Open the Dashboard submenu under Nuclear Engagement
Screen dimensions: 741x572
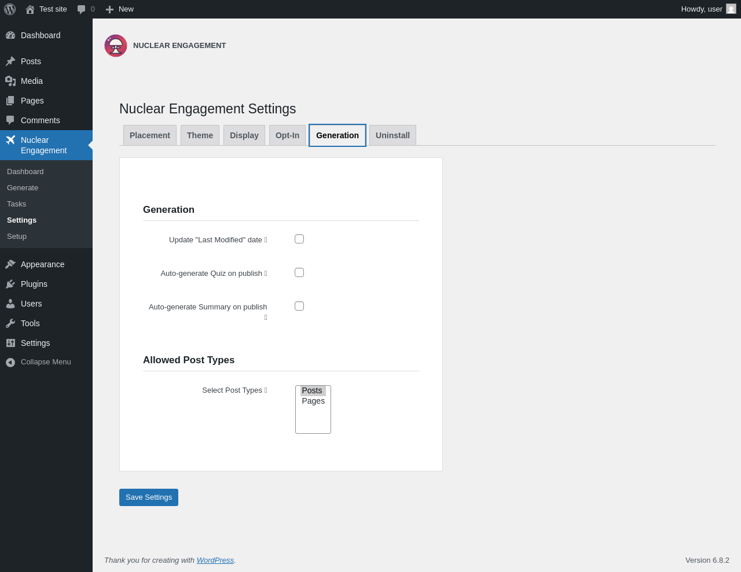[25, 172]
